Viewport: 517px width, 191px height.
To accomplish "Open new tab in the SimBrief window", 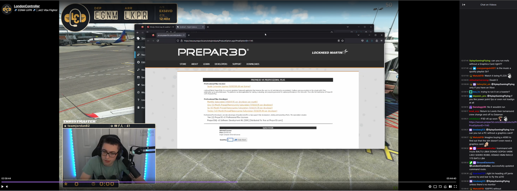I will pos(208,27).
